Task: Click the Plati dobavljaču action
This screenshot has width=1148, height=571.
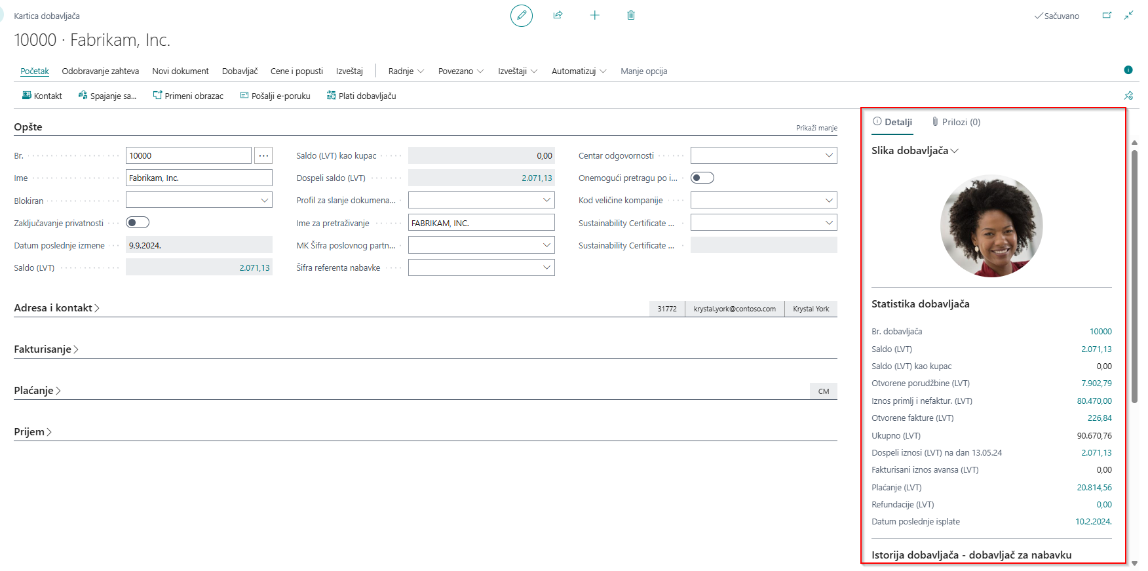Action: coord(361,96)
